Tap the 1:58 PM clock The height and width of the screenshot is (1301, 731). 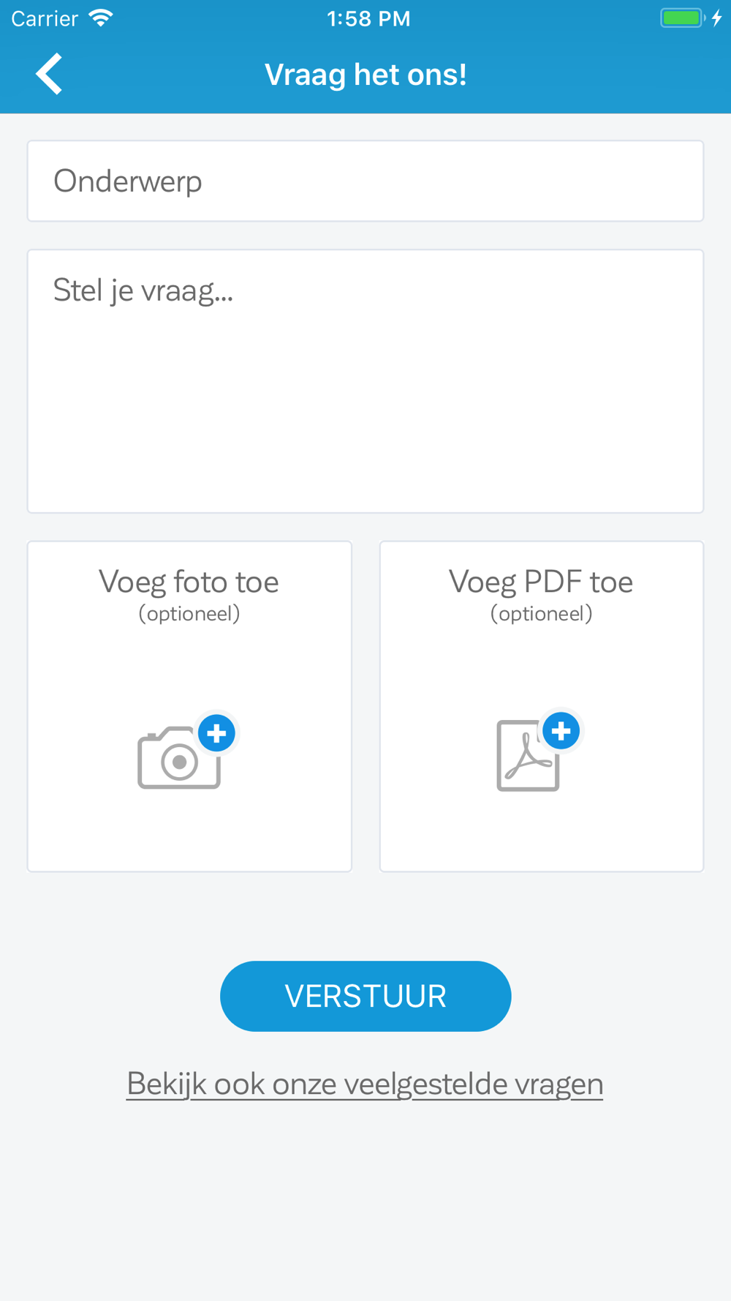coord(368,18)
